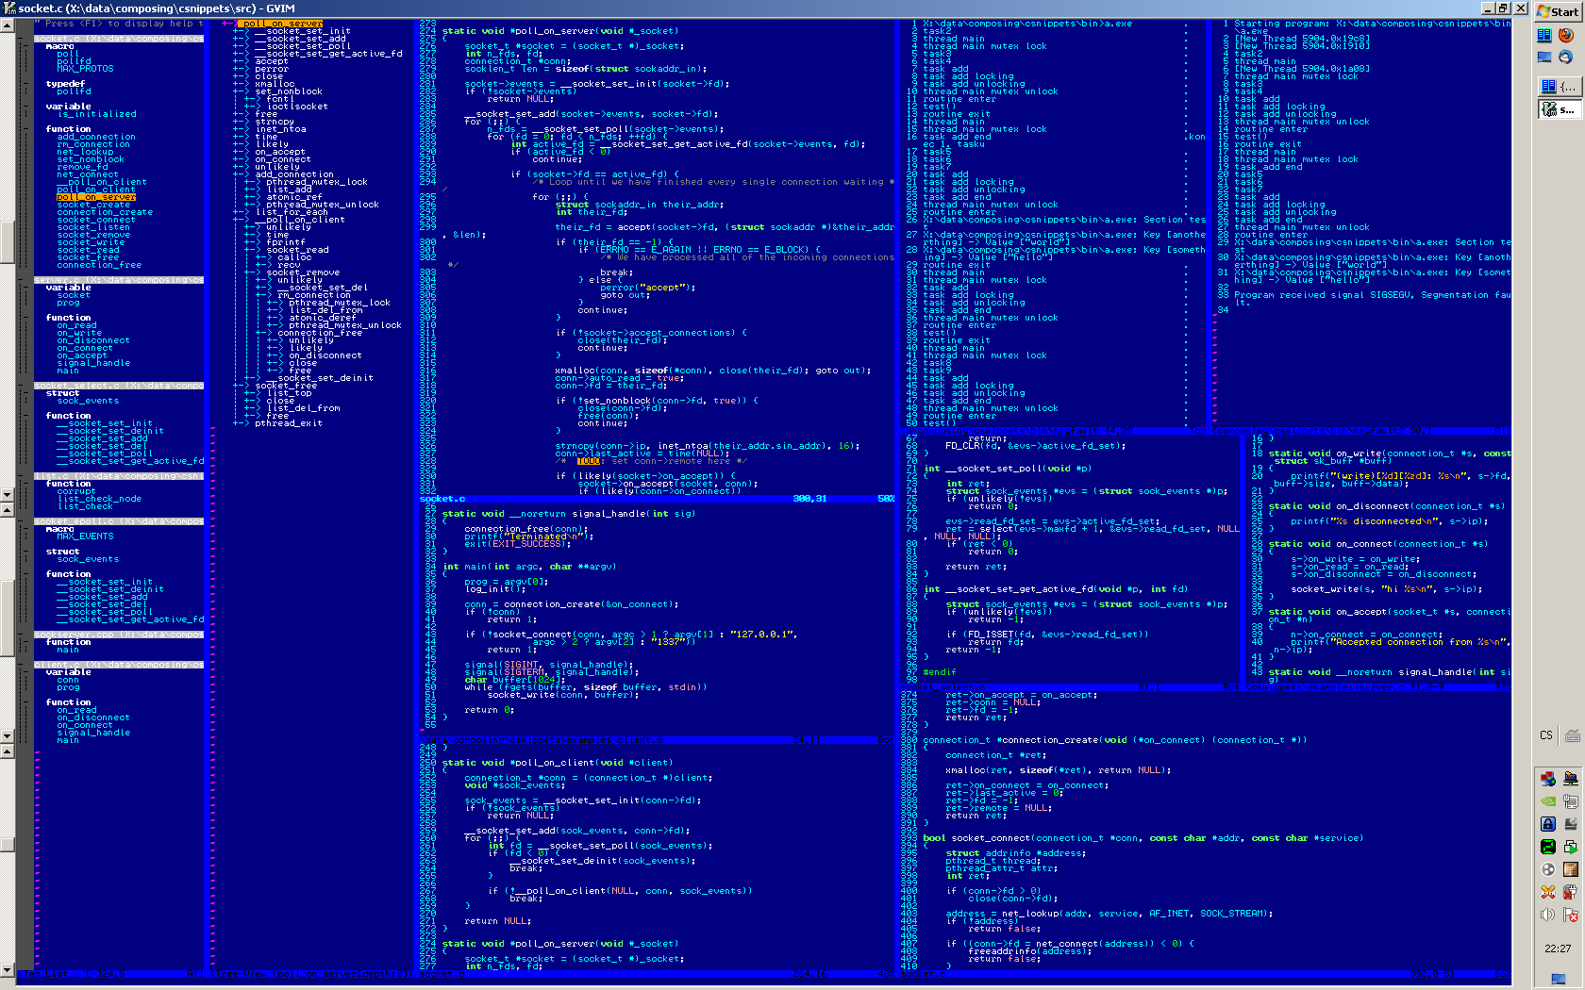
Task: Click the Show Desktop quick launch icon
Action: [x=1544, y=58]
